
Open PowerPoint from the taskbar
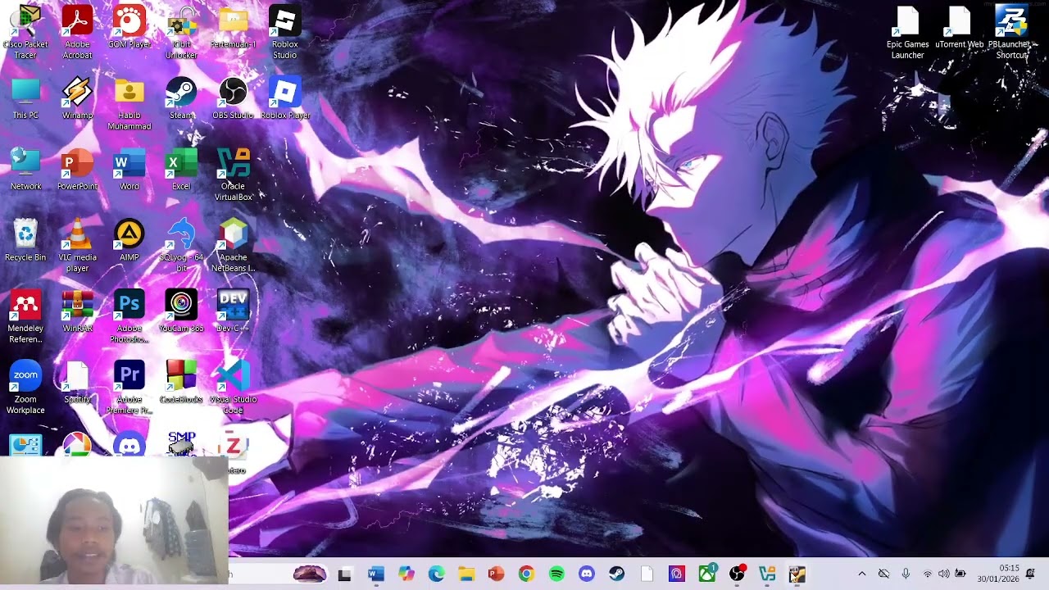point(496,574)
